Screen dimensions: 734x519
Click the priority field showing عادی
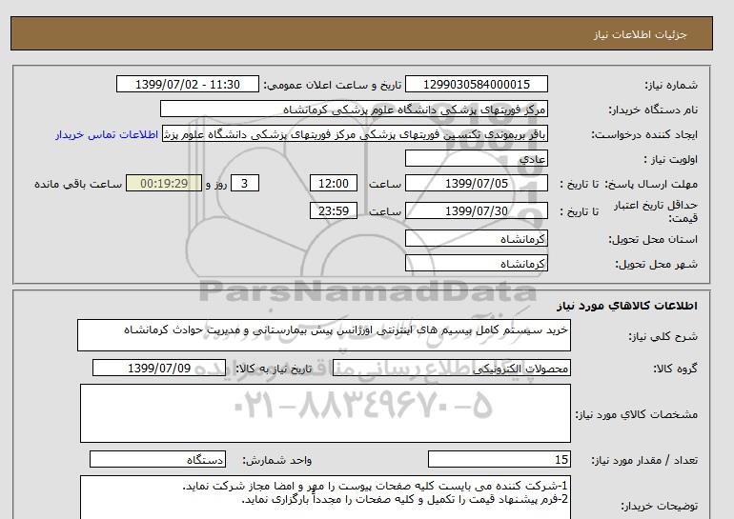(476, 158)
